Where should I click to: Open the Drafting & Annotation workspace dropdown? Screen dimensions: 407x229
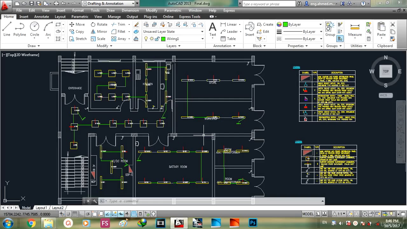[108, 3]
